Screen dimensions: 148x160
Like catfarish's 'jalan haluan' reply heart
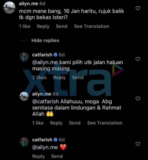(x=138, y=59)
